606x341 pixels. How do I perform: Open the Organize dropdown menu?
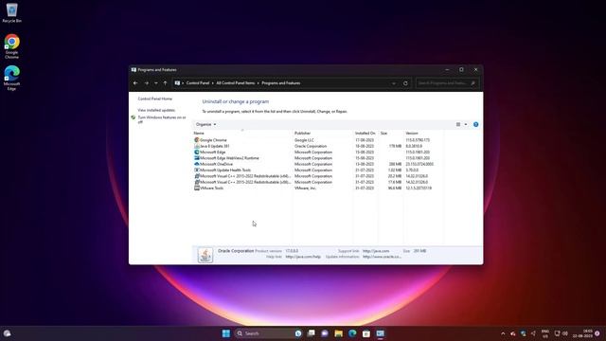pos(205,124)
